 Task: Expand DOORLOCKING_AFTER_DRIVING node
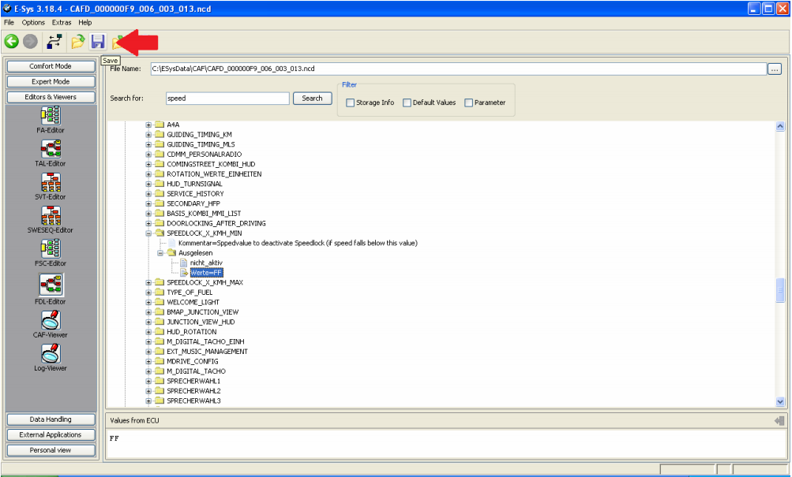point(148,223)
